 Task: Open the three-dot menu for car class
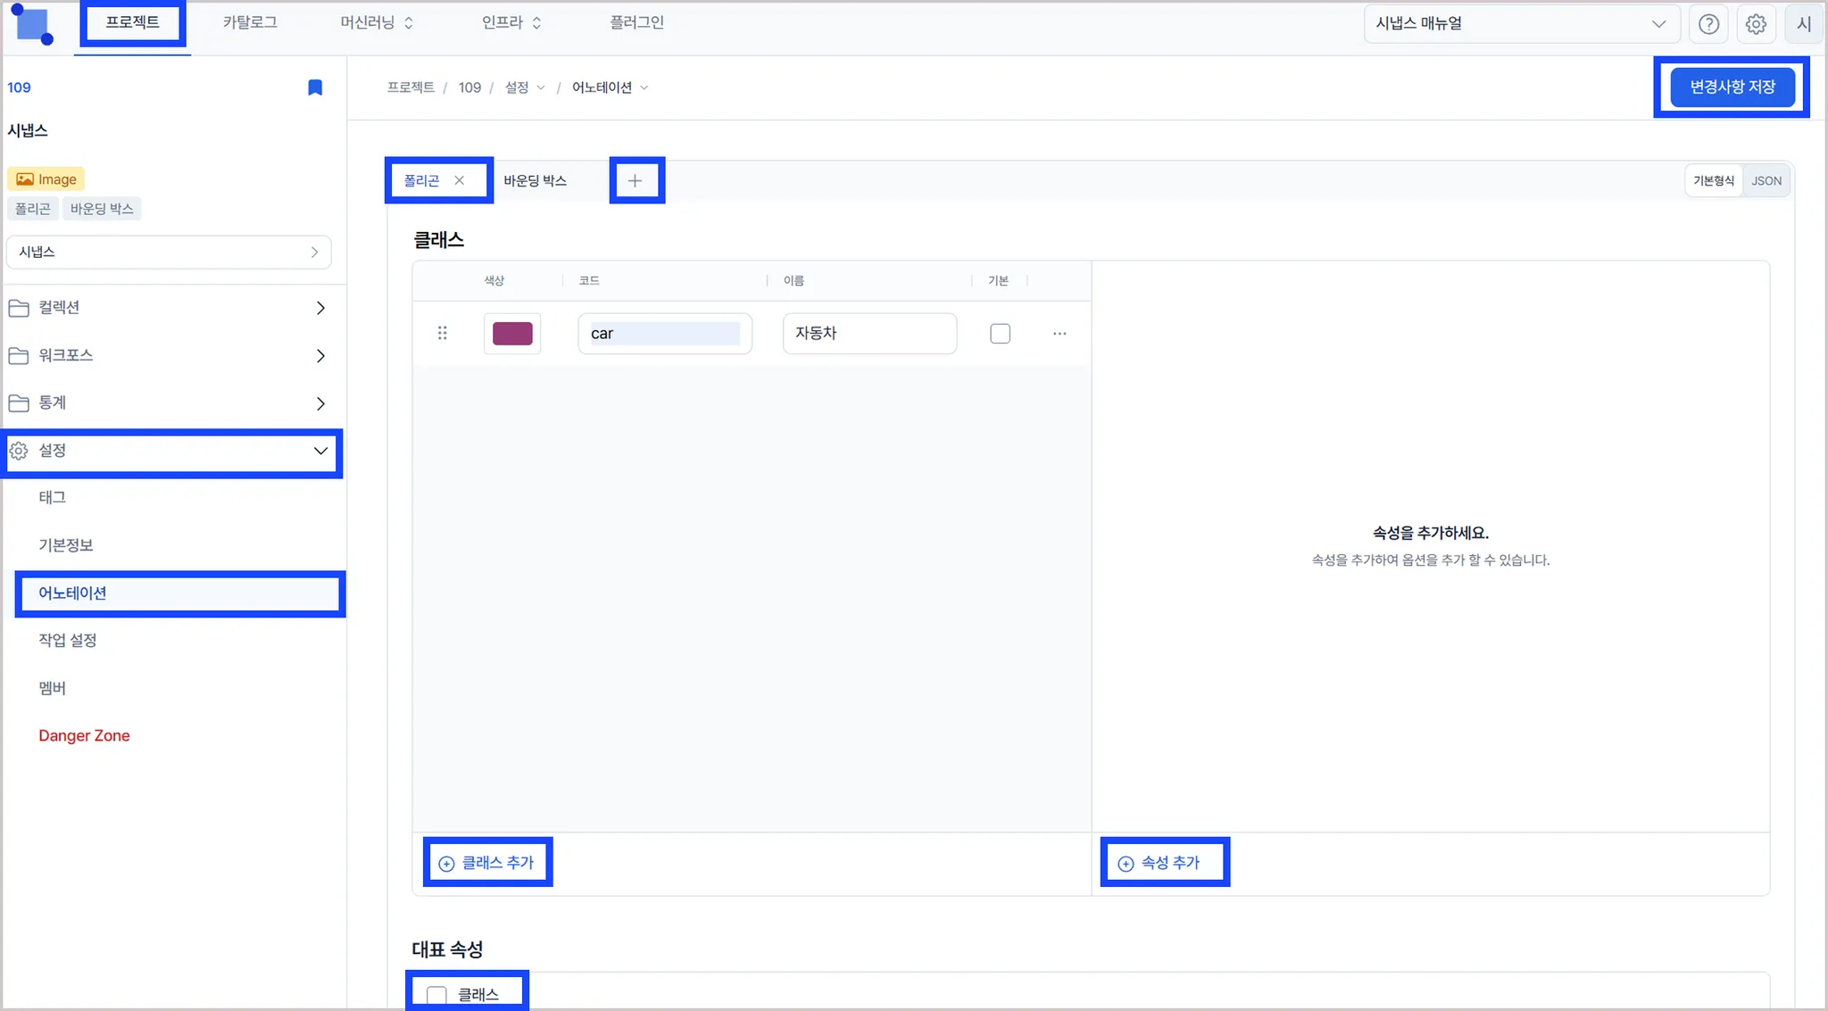(x=1059, y=334)
